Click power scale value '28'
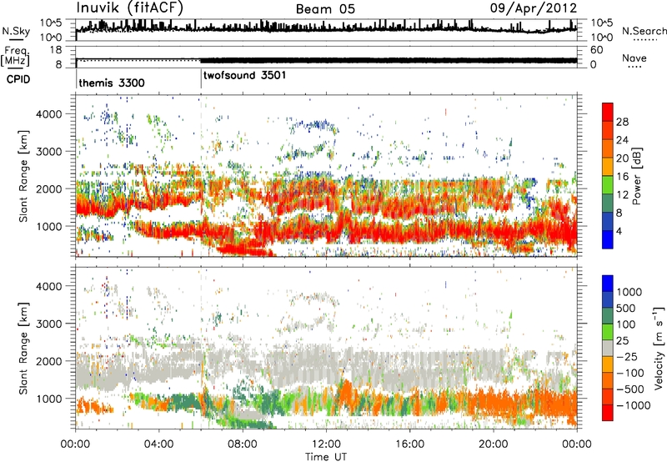The image size is (667, 462). (x=622, y=122)
